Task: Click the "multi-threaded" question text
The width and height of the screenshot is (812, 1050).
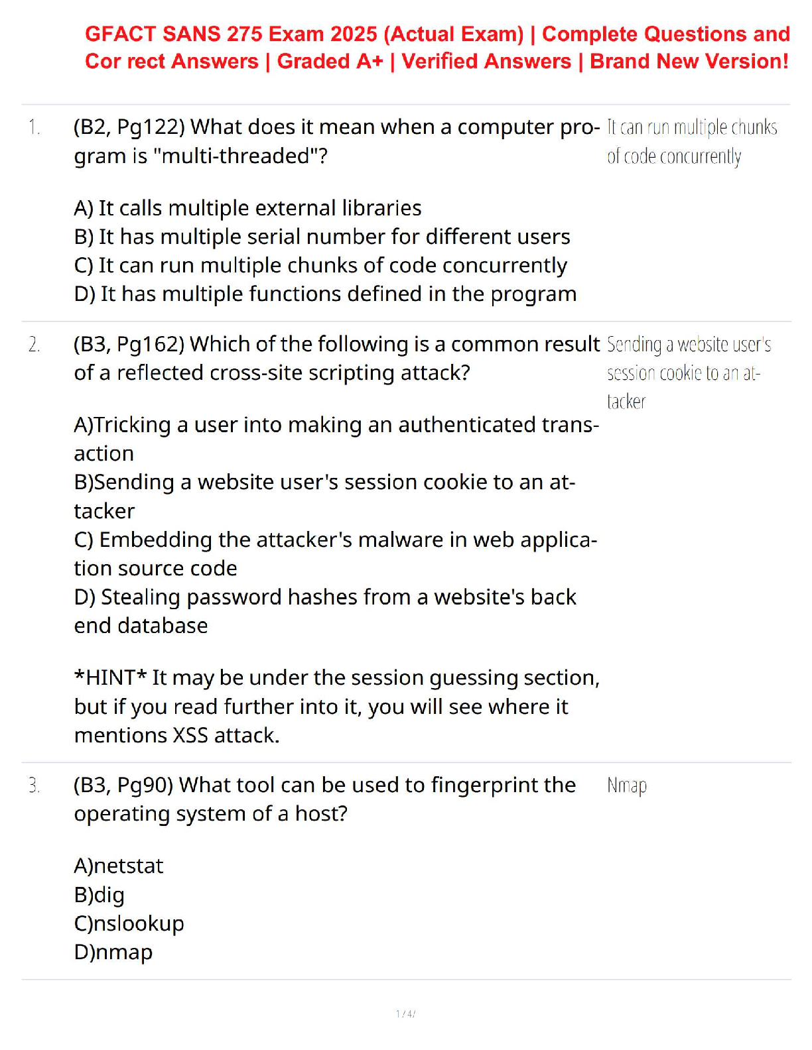Action: tap(336, 141)
